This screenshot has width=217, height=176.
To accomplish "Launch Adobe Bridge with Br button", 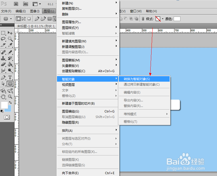I will [x=16, y=4].
